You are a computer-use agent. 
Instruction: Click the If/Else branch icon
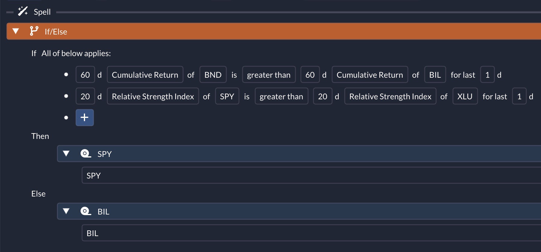[34, 31]
